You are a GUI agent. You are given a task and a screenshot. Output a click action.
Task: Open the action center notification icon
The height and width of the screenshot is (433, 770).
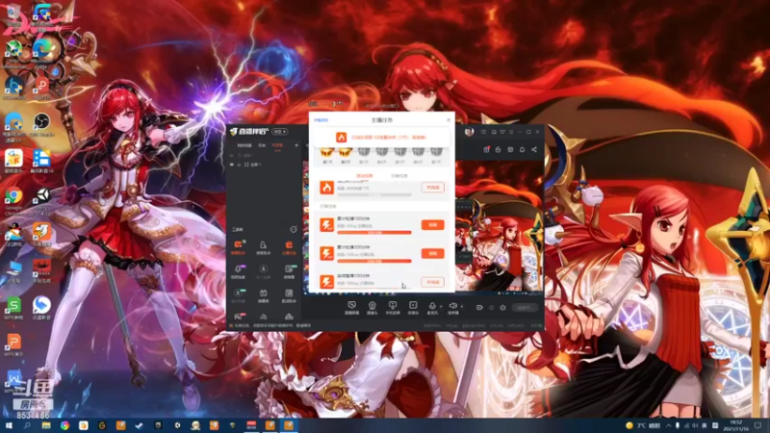click(758, 425)
